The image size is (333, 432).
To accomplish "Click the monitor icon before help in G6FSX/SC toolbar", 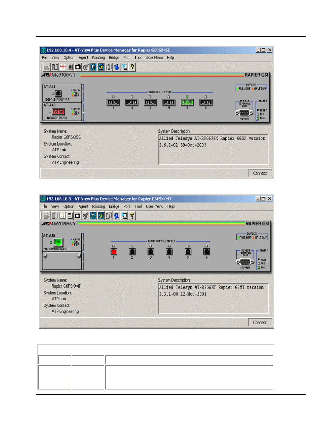I will (125, 67).
